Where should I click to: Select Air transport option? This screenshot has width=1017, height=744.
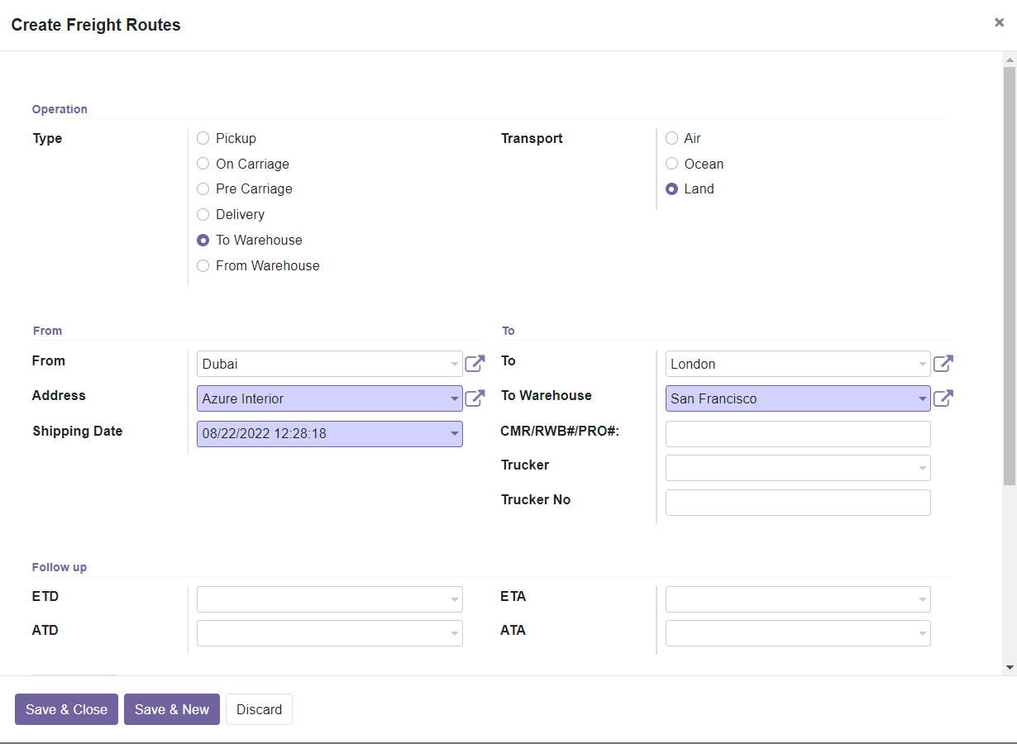coord(672,138)
